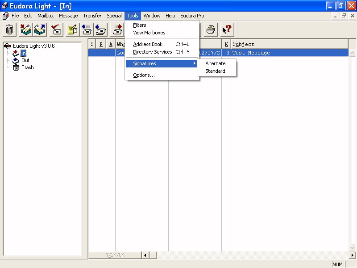Open the File menu

[15, 16]
